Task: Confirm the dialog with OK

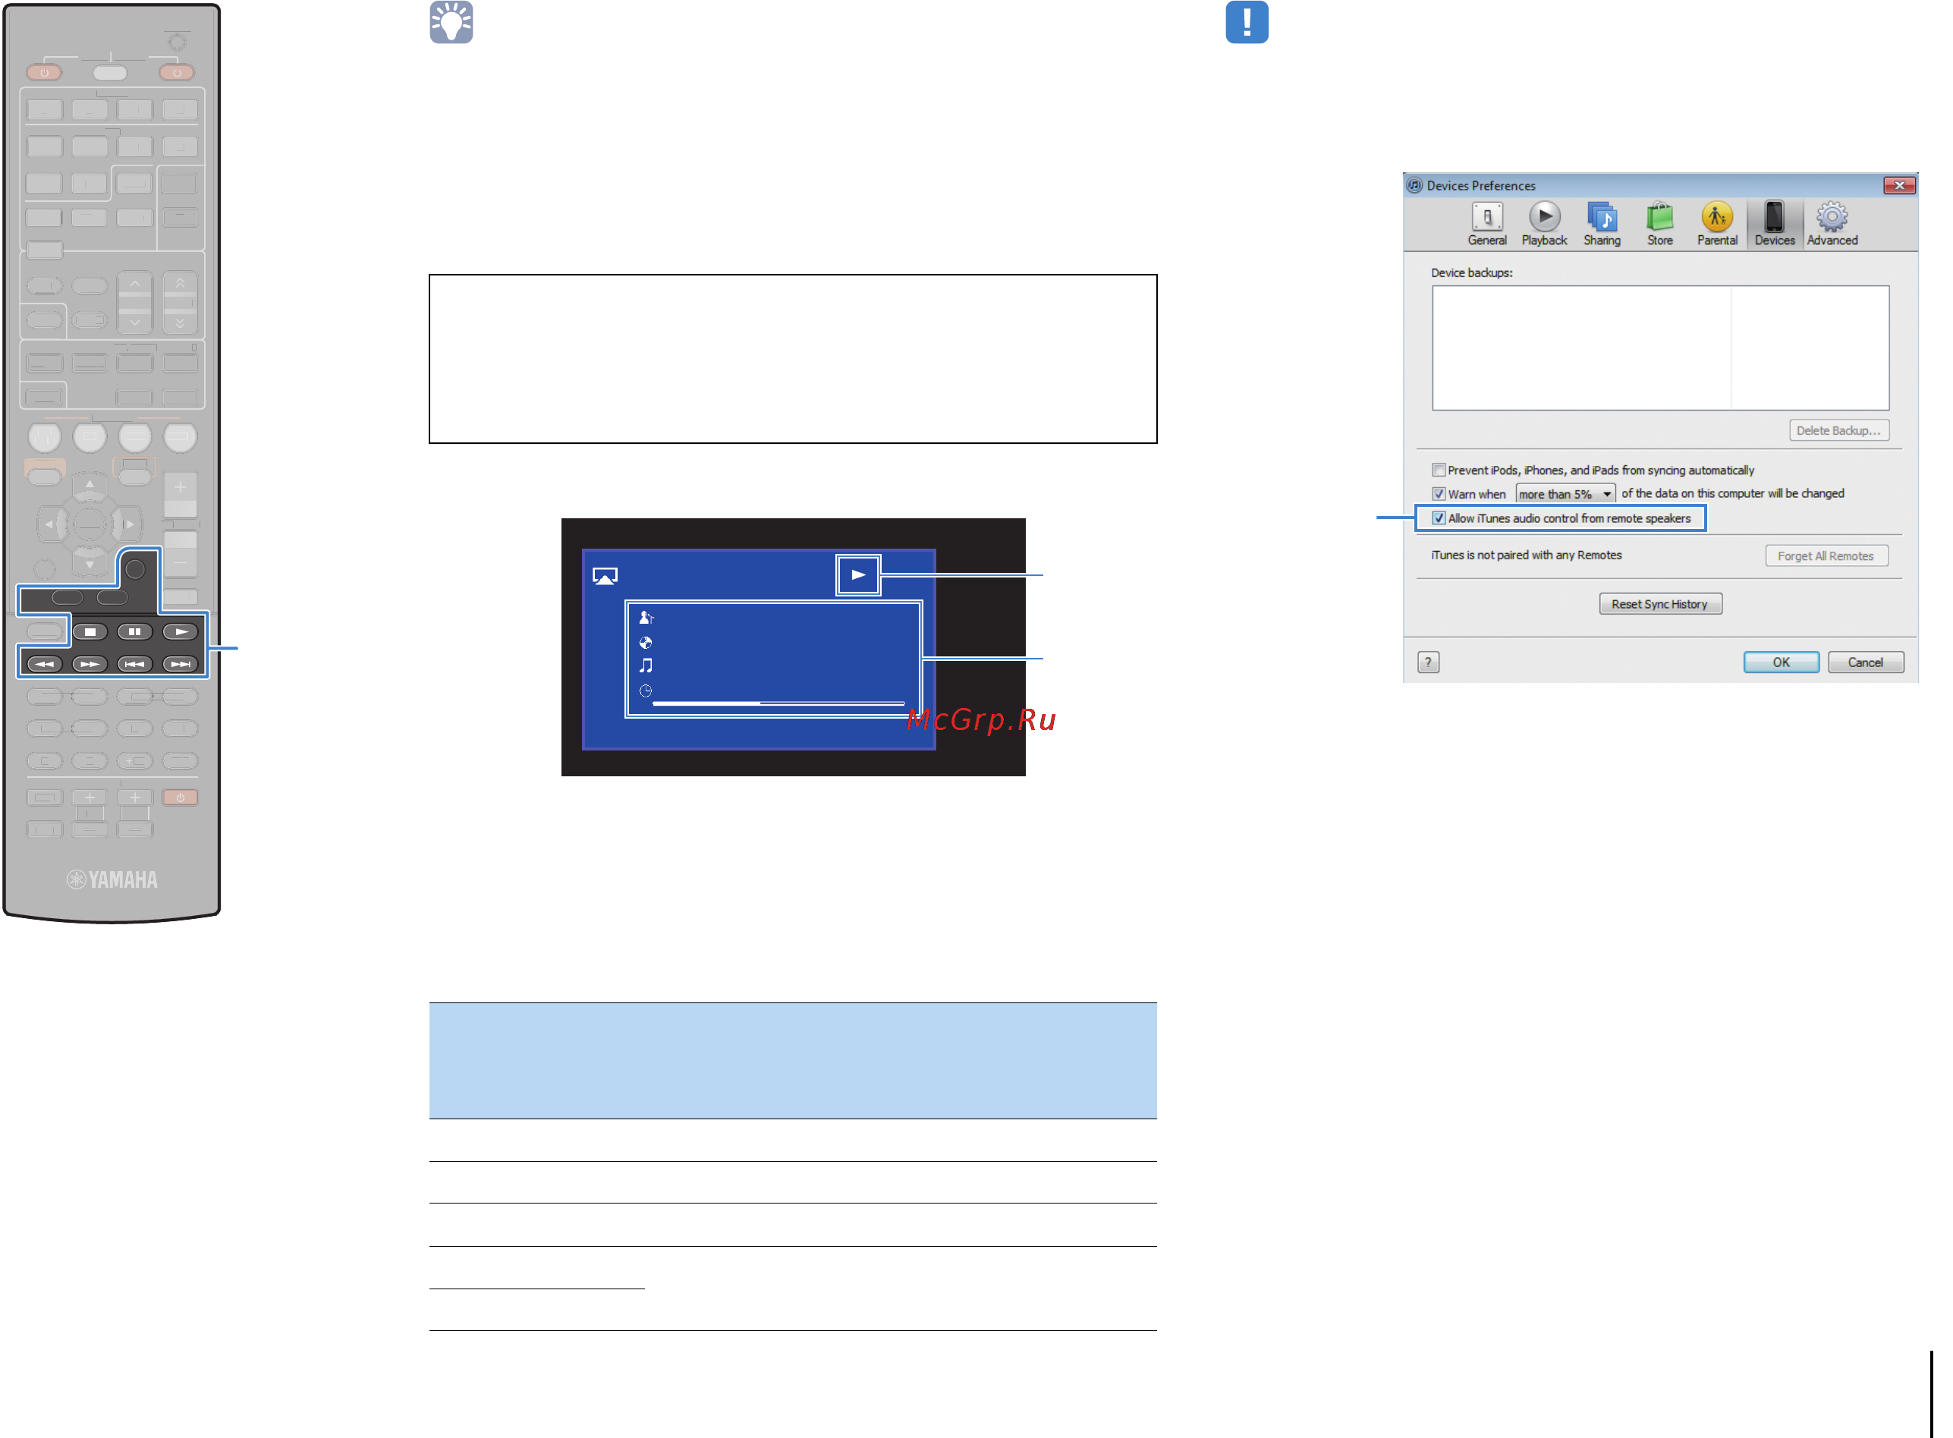Action: [x=1780, y=662]
